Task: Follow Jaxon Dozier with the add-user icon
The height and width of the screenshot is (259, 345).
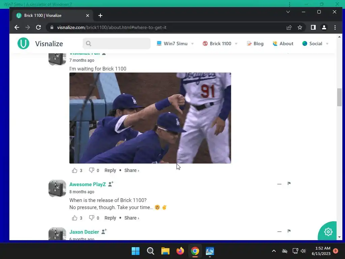Action: 104,231
